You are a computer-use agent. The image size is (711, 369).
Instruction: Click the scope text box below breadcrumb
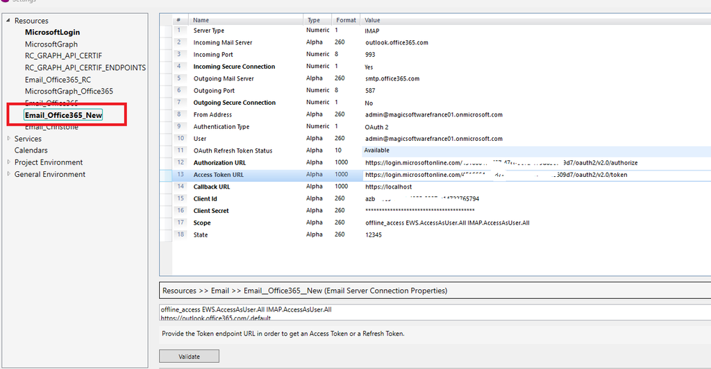(435, 313)
